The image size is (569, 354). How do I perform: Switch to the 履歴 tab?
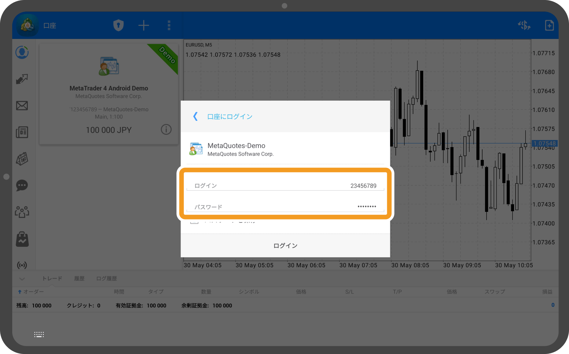tap(79, 278)
